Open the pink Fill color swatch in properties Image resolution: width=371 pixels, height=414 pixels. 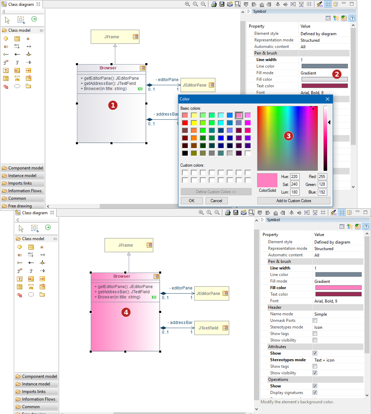pyautogui.click(x=339, y=288)
